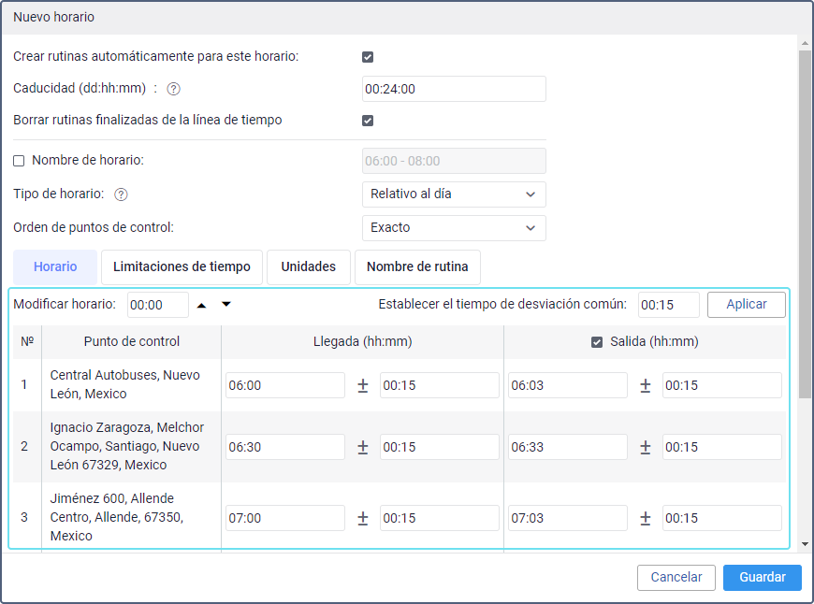Image resolution: width=814 pixels, height=604 pixels.
Task: Enable the Nombre de horario checkbox
Action: [x=19, y=161]
